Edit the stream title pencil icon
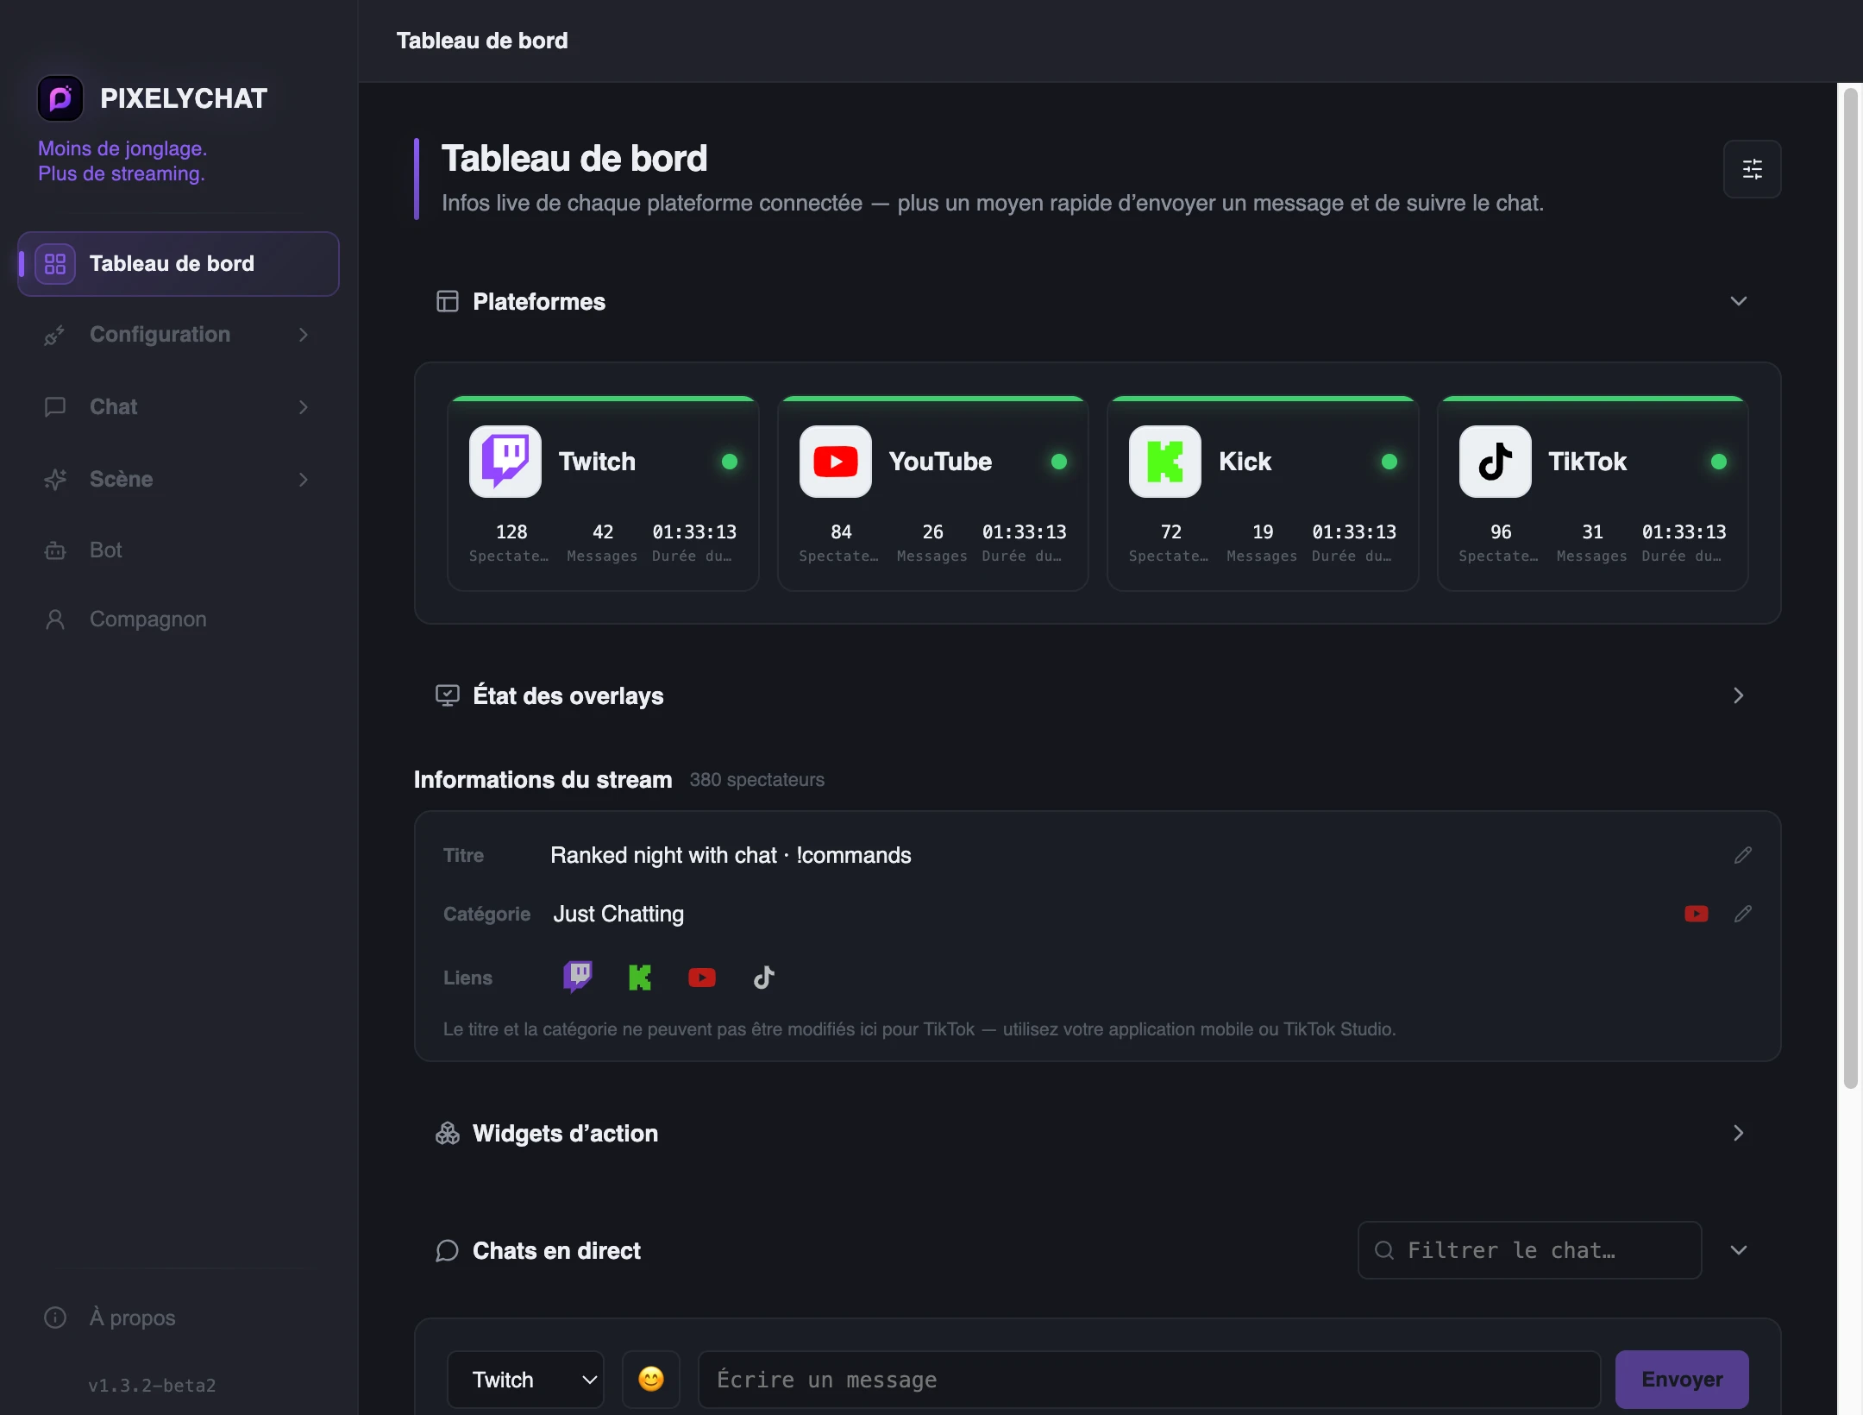 [x=1743, y=855]
